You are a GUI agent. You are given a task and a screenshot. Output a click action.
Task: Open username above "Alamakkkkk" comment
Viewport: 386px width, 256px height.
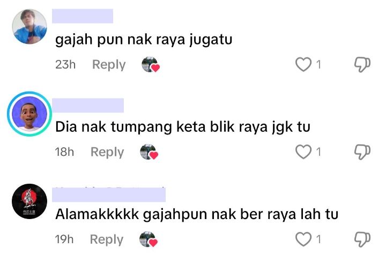pos(109,194)
